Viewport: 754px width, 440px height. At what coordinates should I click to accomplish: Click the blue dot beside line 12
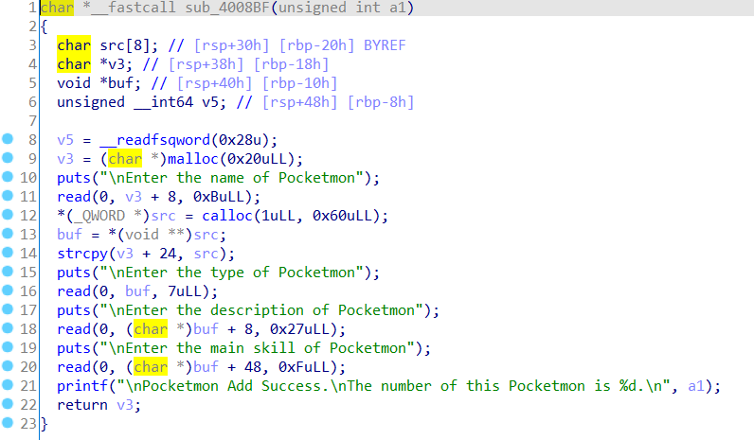pyautogui.click(x=8, y=214)
